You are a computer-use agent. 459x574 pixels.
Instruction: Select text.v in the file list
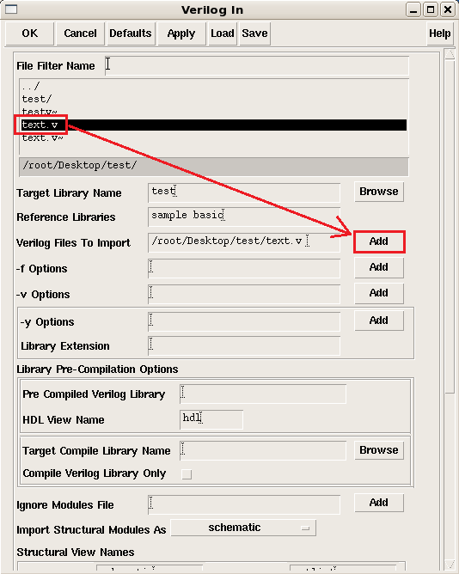click(x=214, y=125)
